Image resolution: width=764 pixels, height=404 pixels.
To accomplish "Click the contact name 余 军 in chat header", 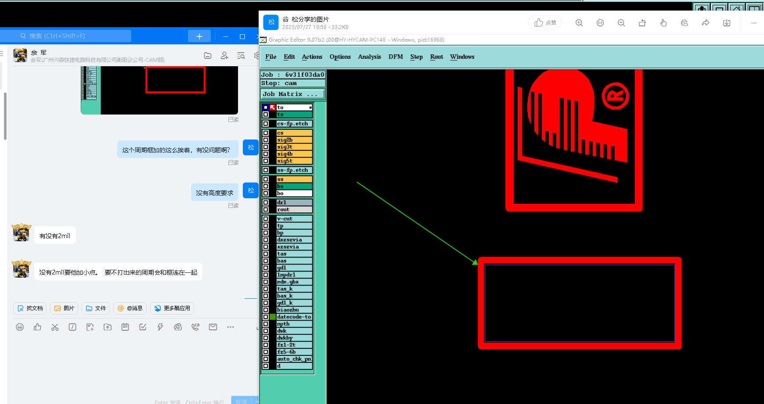I will [39, 53].
